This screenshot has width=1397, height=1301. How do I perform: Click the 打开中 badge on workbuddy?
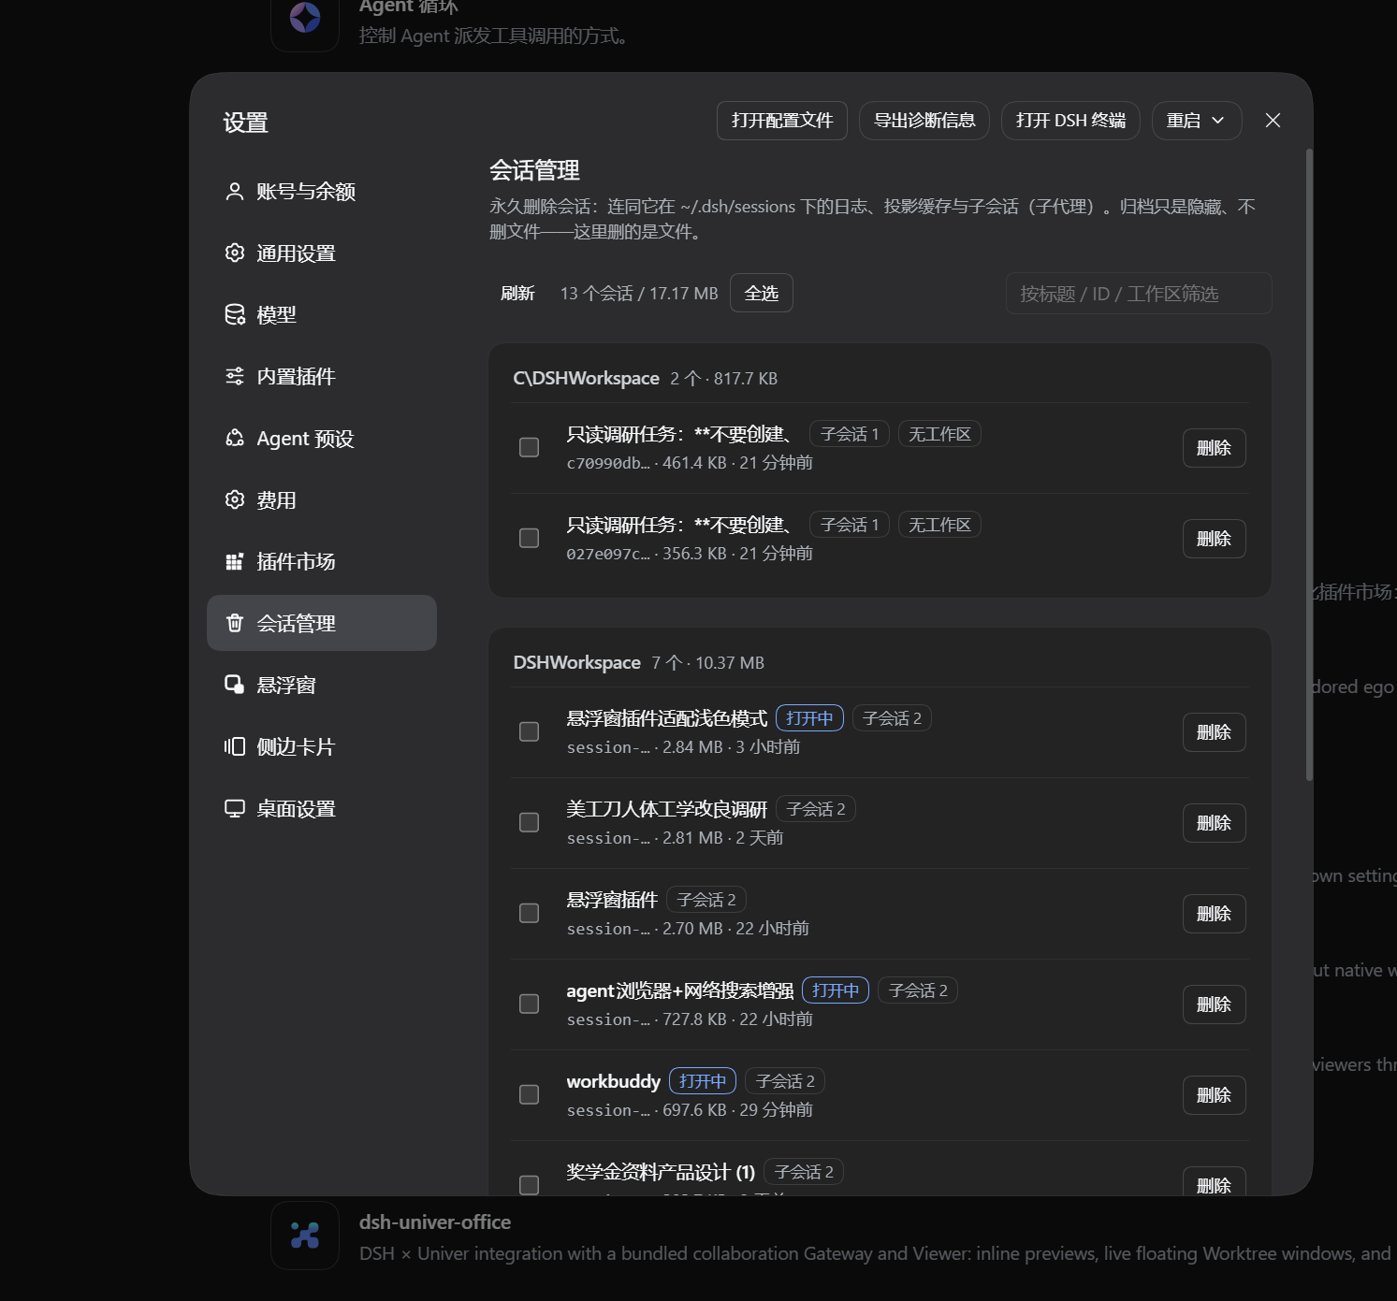(x=703, y=1081)
